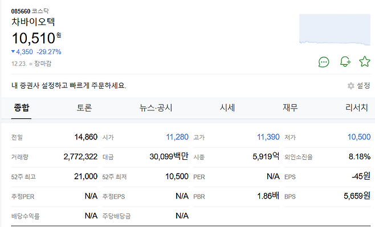Go to the 시세 tab
The width and height of the screenshot is (375, 227).
pos(227,108)
